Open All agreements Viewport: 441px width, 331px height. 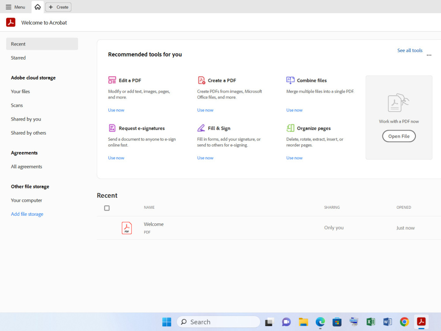[x=26, y=167]
